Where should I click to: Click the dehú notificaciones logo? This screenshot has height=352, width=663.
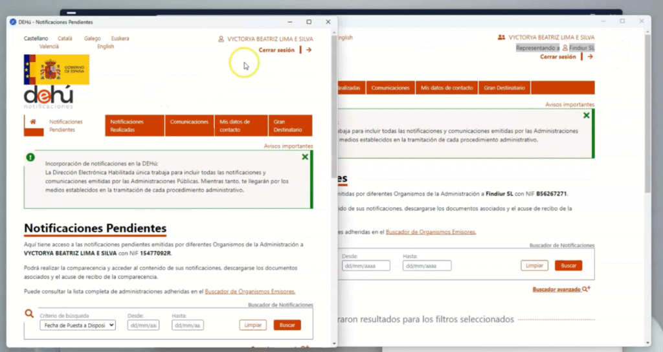pyautogui.click(x=48, y=97)
